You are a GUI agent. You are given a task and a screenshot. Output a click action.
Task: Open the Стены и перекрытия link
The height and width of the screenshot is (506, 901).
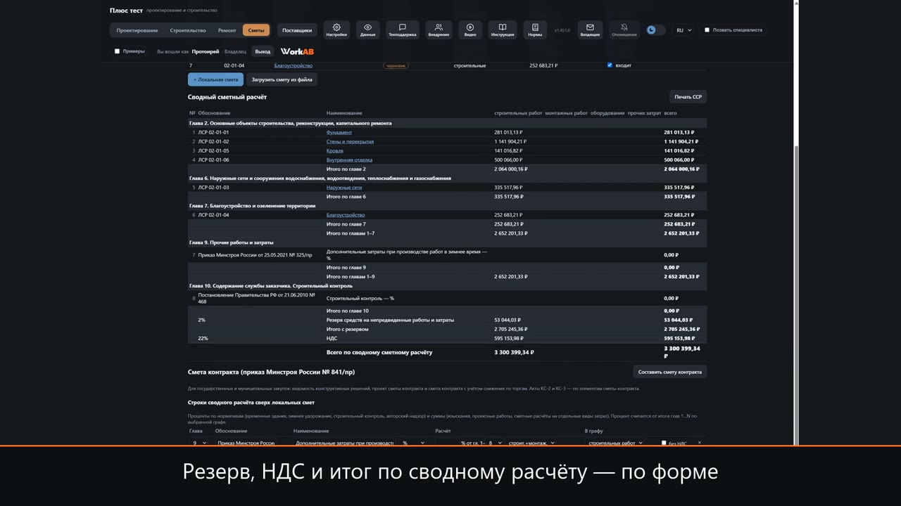point(350,141)
